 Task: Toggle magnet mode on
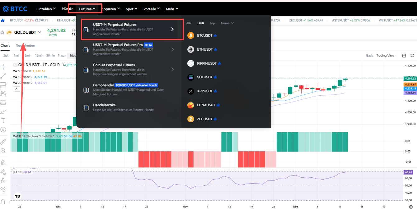click(3, 163)
